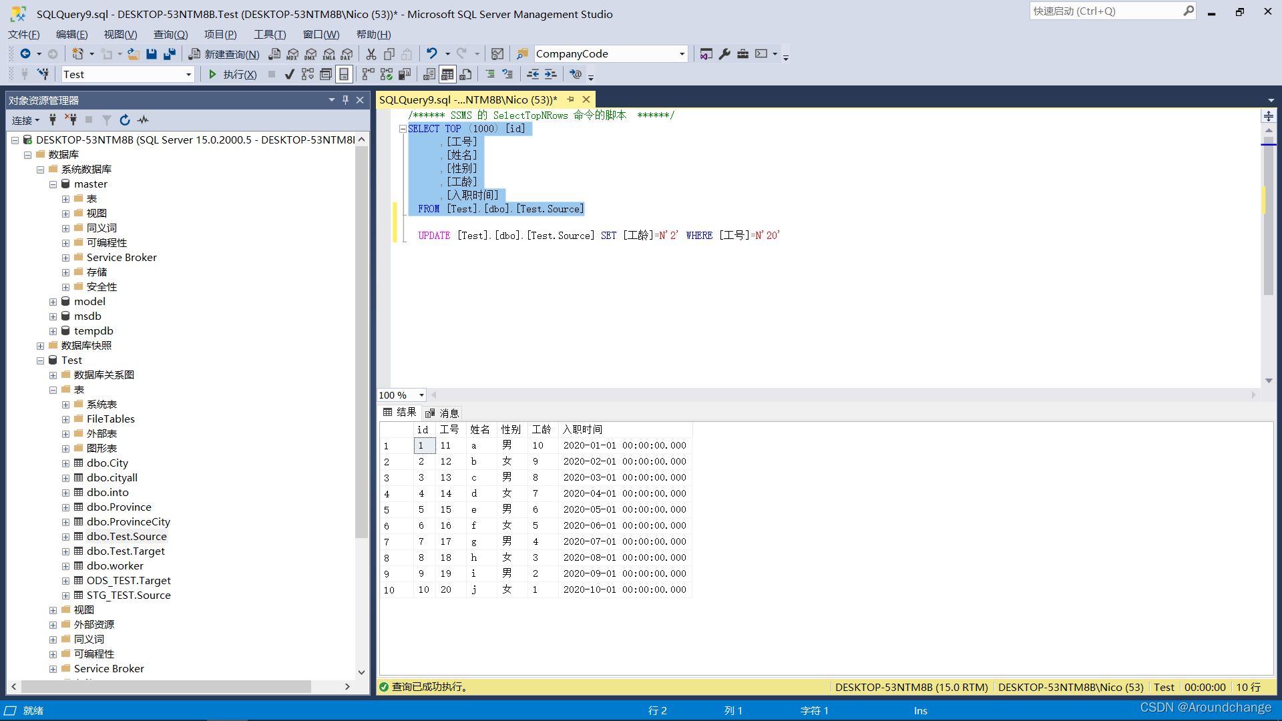Click the New Query (新建查询) button
The image size is (1282, 721).
click(x=224, y=54)
